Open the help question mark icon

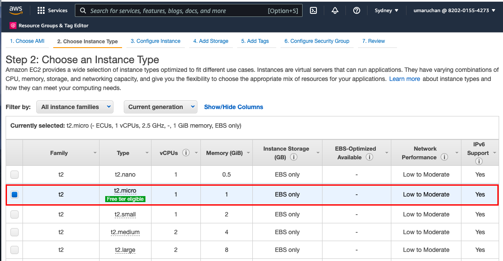pos(356,10)
